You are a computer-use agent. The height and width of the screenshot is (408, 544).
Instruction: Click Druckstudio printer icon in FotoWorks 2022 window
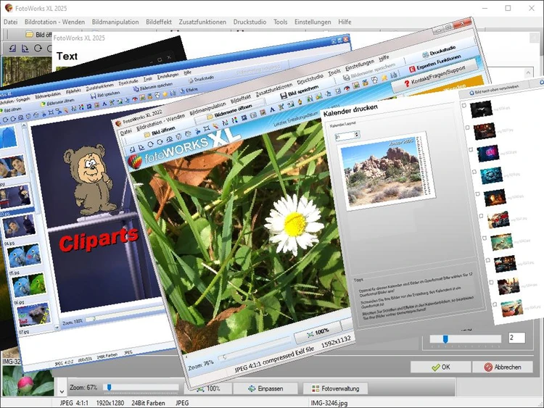point(425,55)
